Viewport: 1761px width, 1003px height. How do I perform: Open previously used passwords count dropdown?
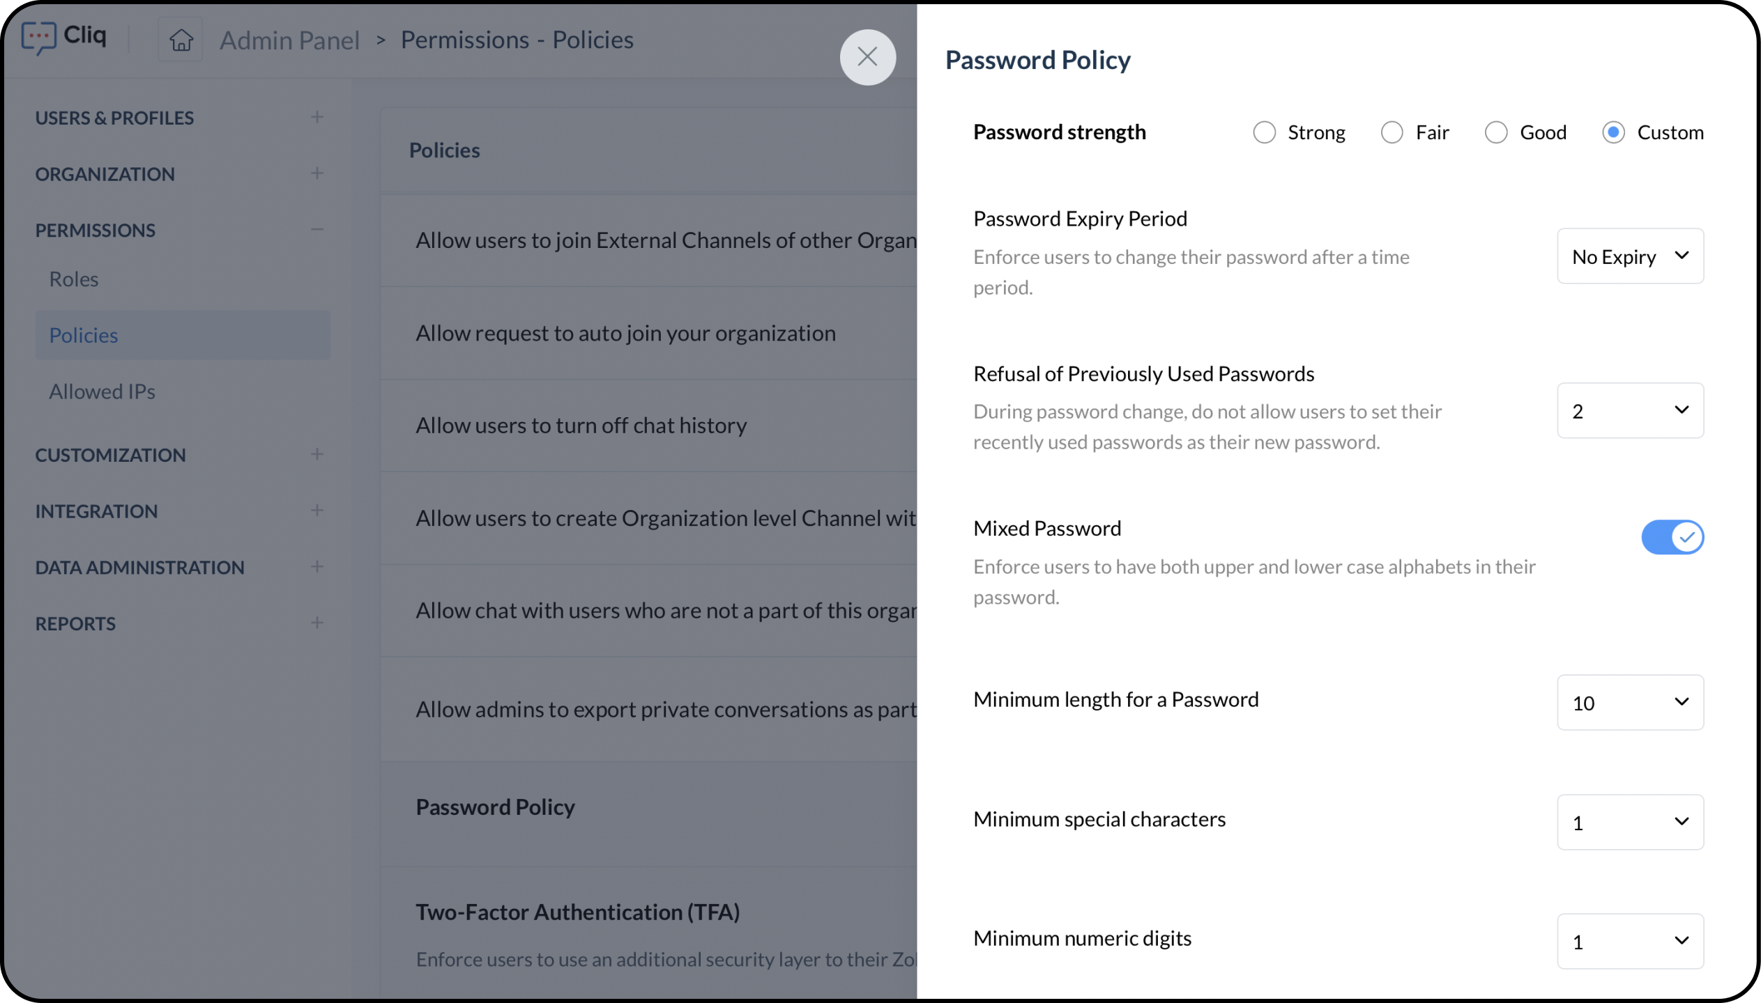click(x=1630, y=411)
